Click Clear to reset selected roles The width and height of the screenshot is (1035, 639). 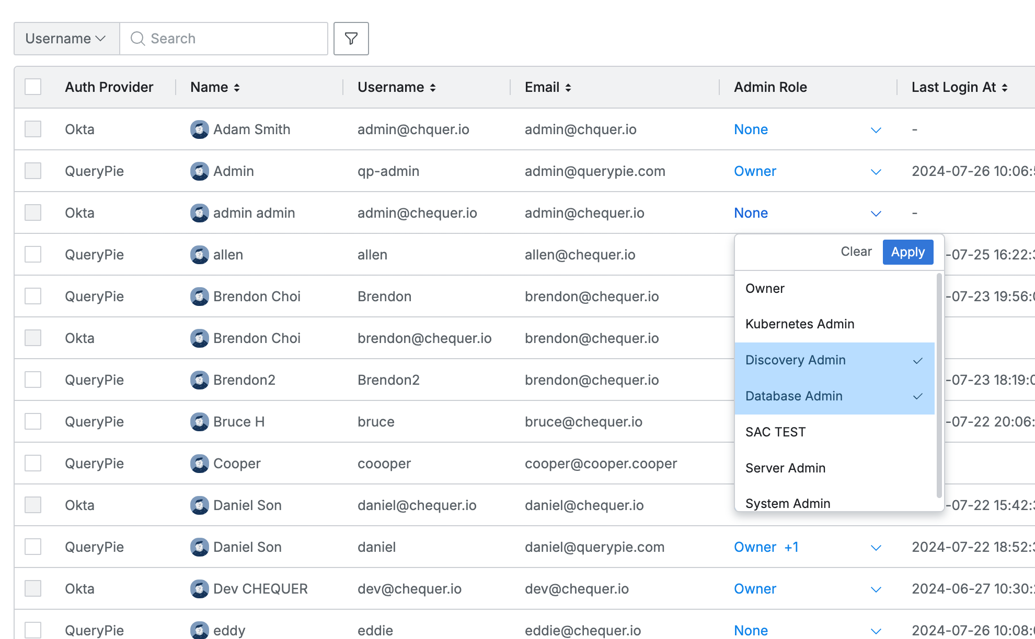click(x=856, y=252)
